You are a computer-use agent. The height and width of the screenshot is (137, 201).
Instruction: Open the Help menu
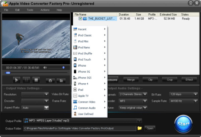pyautogui.click(x=59, y=10)
